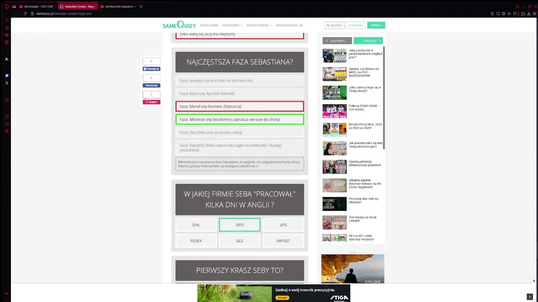This screenshot has width=538, height=302.
Task: Open thumbnail for Przetrwaj albo stań się Strachem
Action: click(335, 204)
